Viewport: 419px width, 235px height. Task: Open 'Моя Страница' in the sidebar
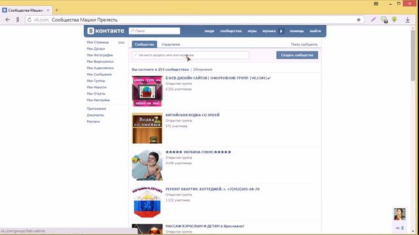click(x=98, y=42)
